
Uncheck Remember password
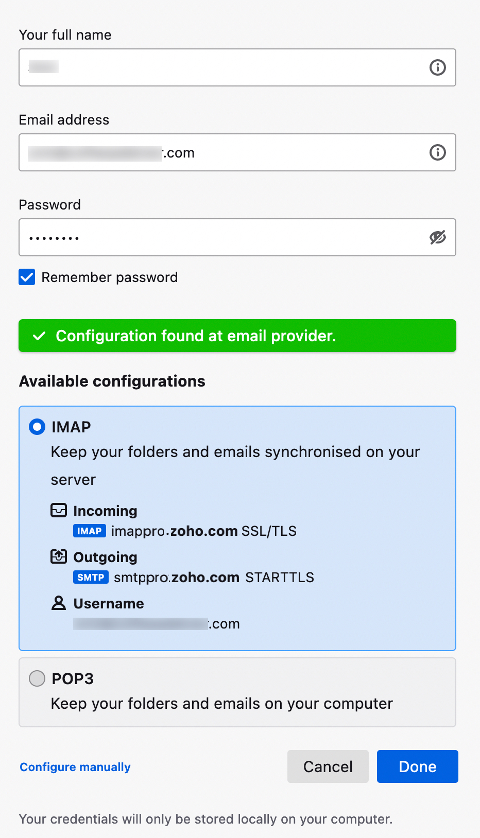(x=26, y=277)
